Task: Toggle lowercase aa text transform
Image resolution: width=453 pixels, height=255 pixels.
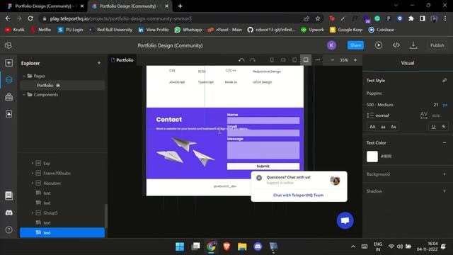Action: (383, 127)
